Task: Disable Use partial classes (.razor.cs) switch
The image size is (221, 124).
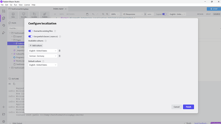Action: point(30,37)
